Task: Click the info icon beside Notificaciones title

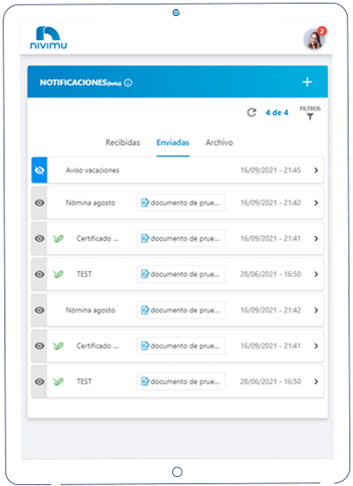Action: tap(128, 82)
